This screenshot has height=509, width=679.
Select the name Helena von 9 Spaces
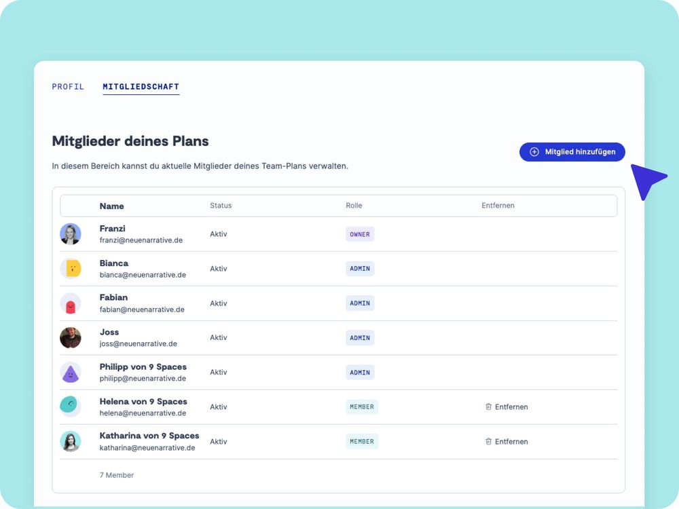click(143, 401)
